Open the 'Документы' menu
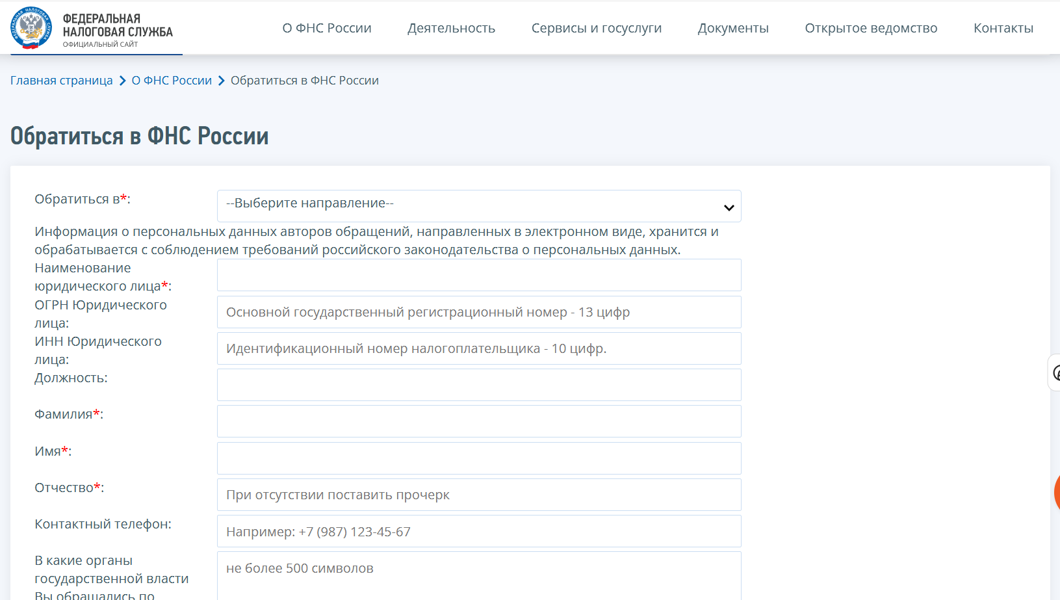Screen dimensions: 1060x600 click(733, 28)
